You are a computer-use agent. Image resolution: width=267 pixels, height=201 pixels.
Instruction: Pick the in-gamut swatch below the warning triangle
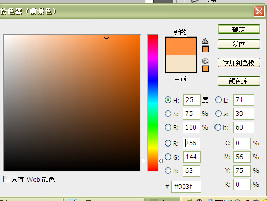(205, 49)
